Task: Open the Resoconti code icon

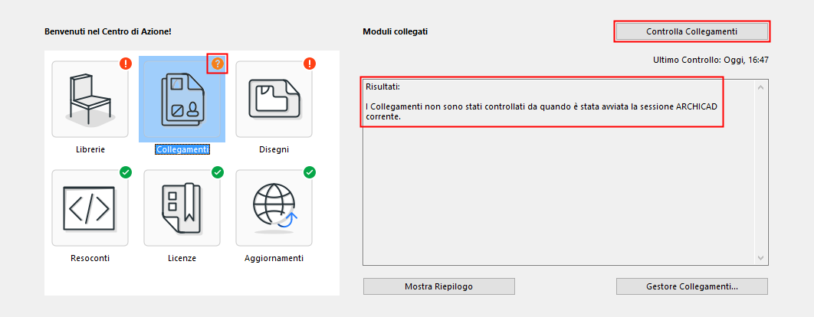Action: pos(90,208)
